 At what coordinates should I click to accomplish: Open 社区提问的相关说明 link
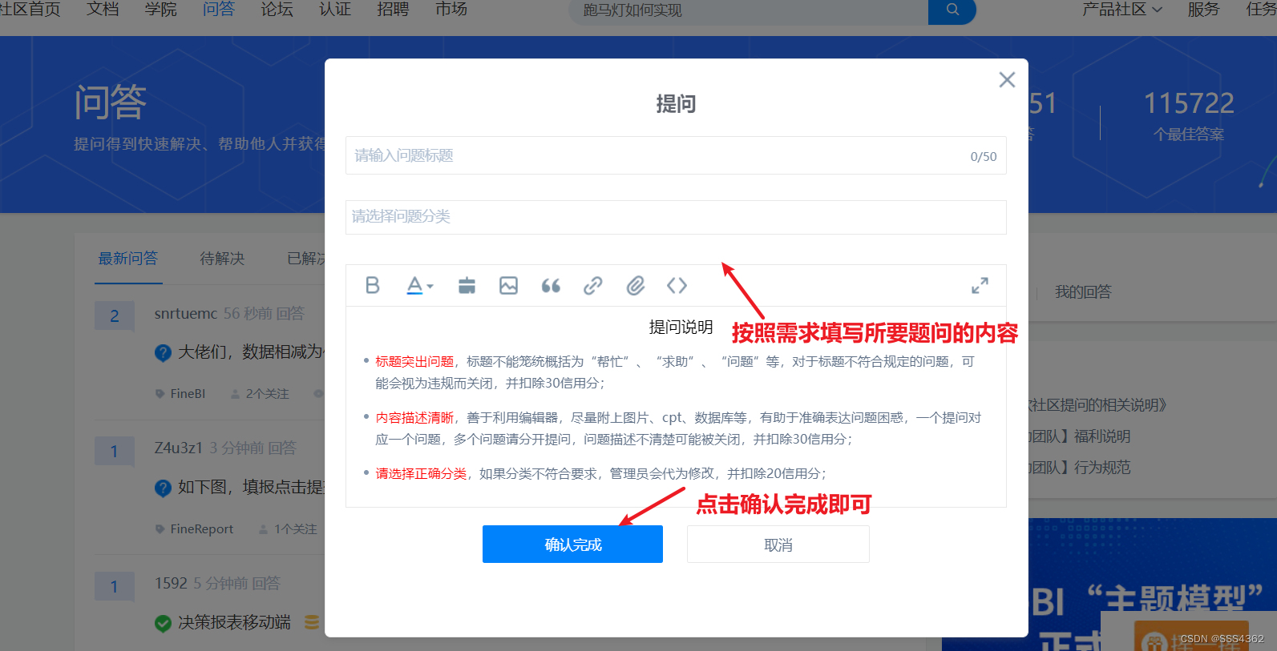pyautogui.click(x=1097, y=405)
